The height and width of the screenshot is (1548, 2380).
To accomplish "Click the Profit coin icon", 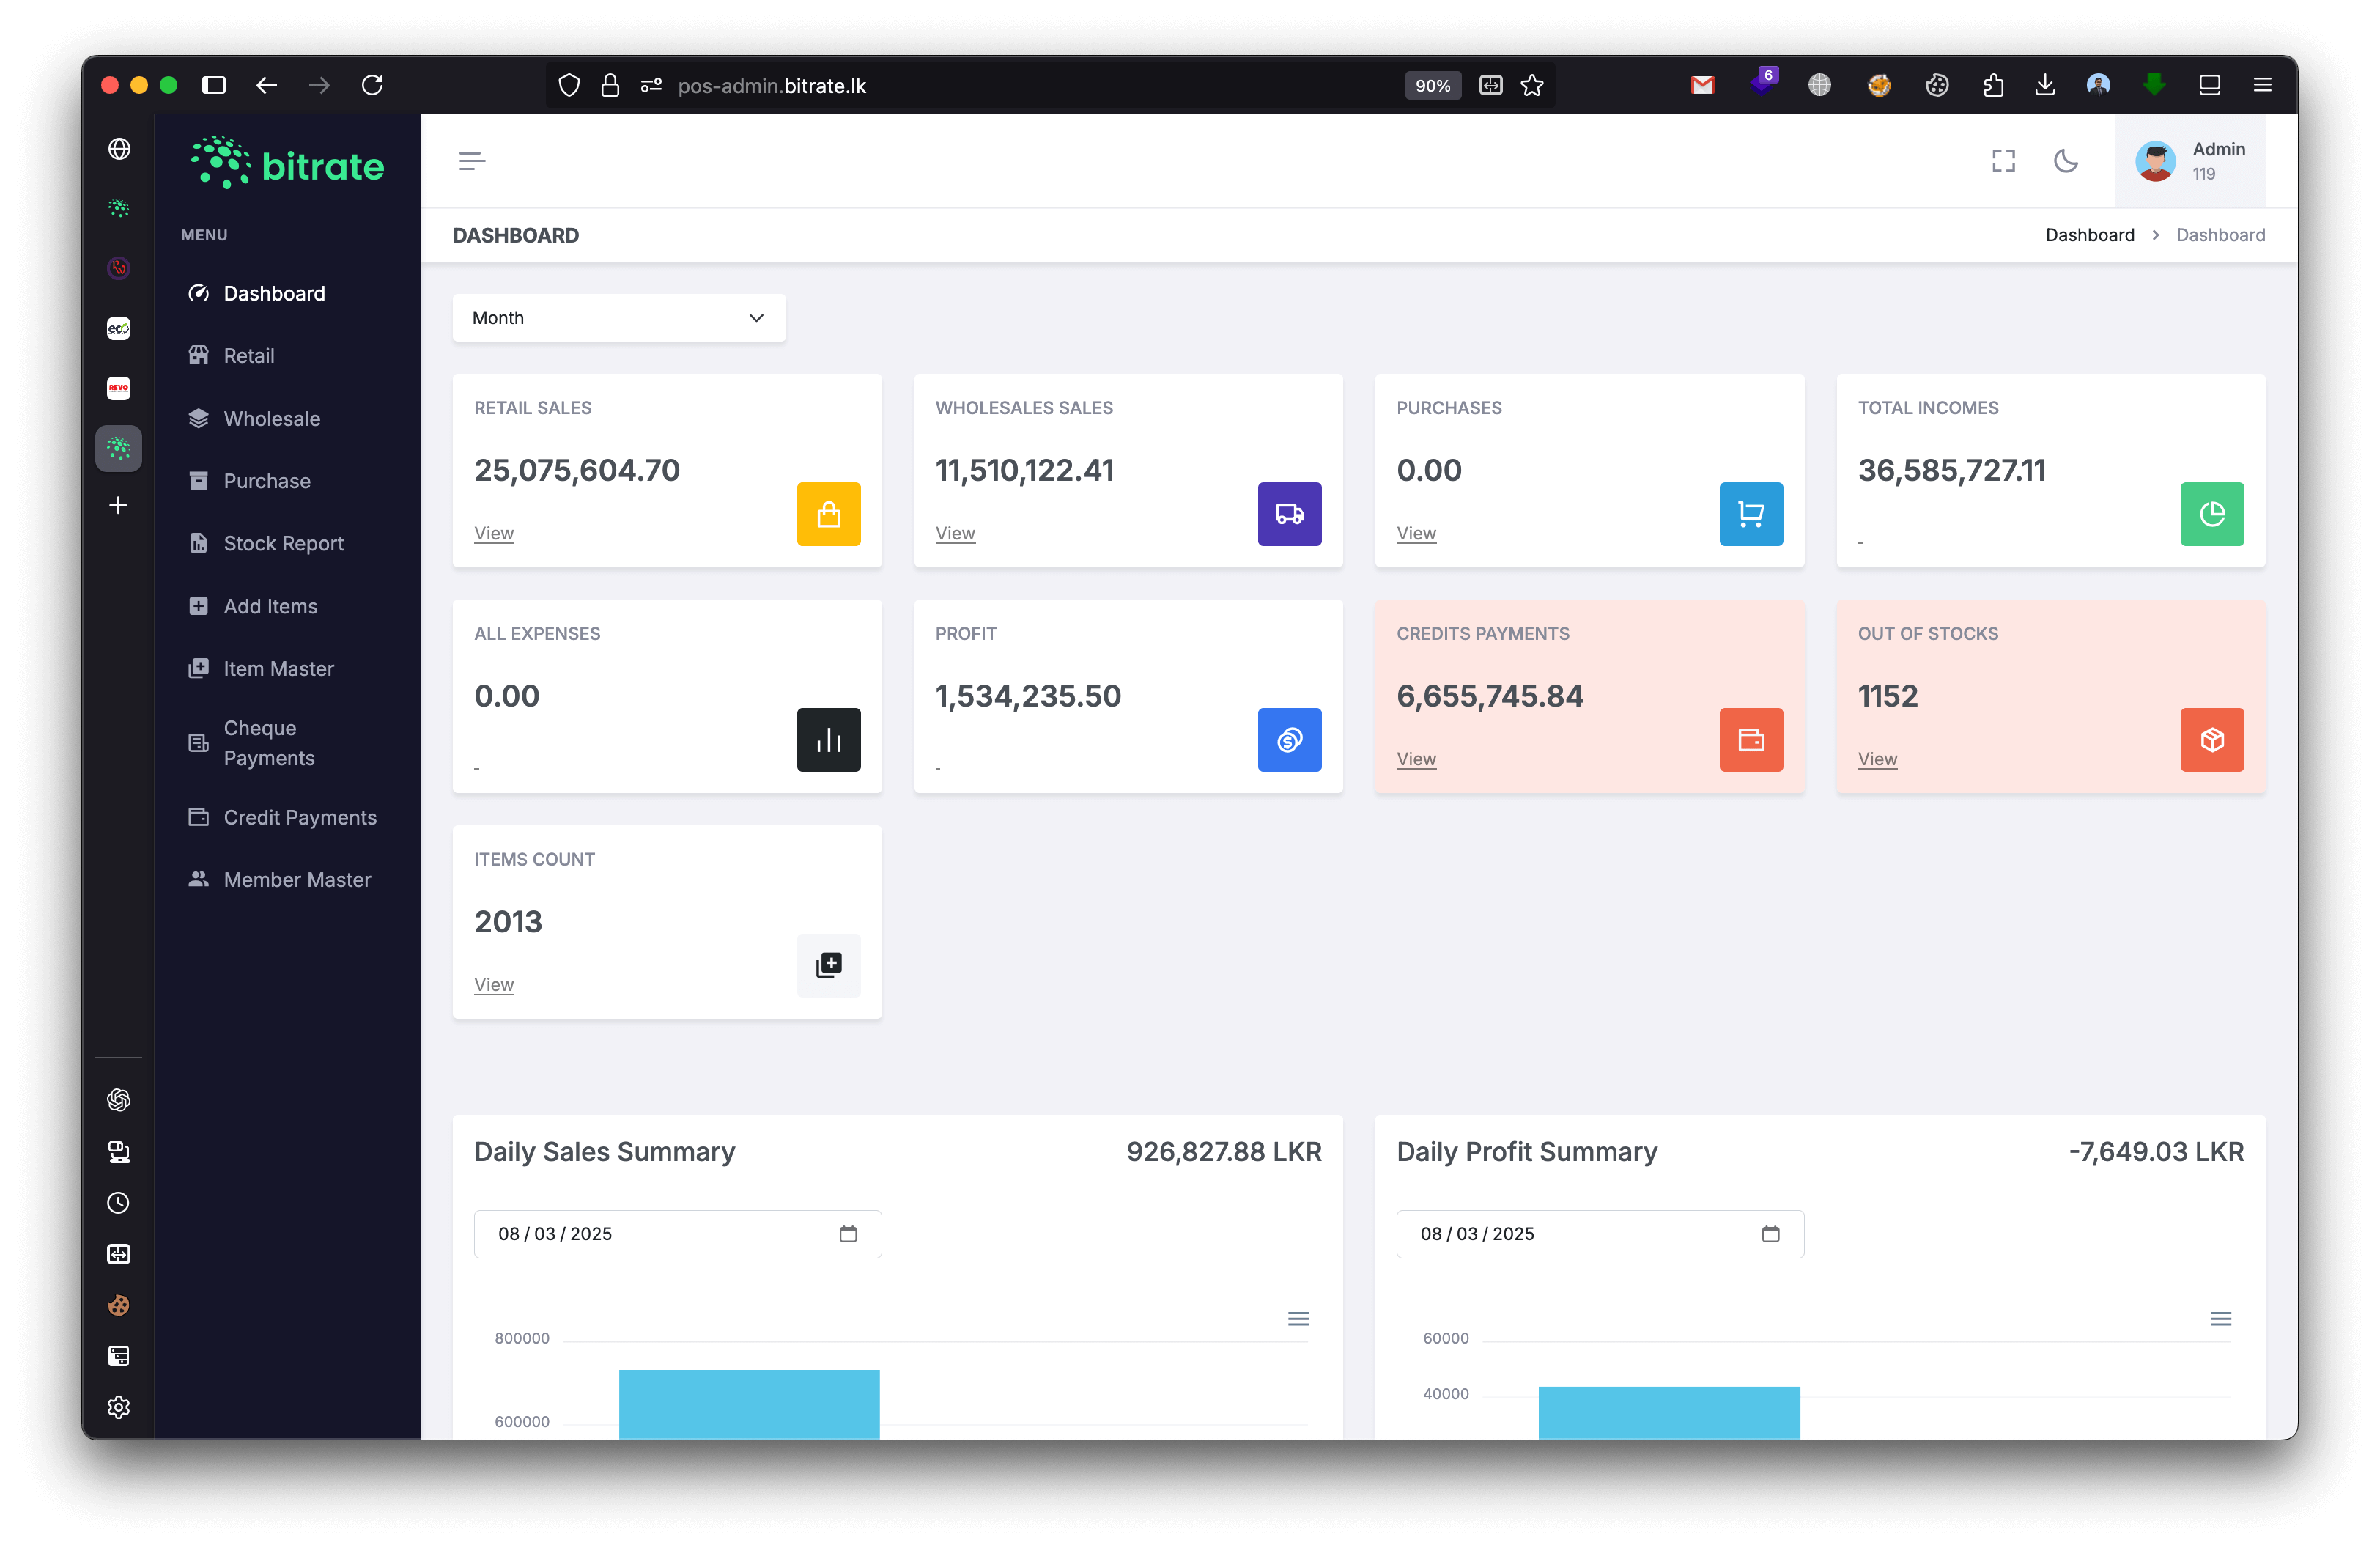I will click(1289, 740).
